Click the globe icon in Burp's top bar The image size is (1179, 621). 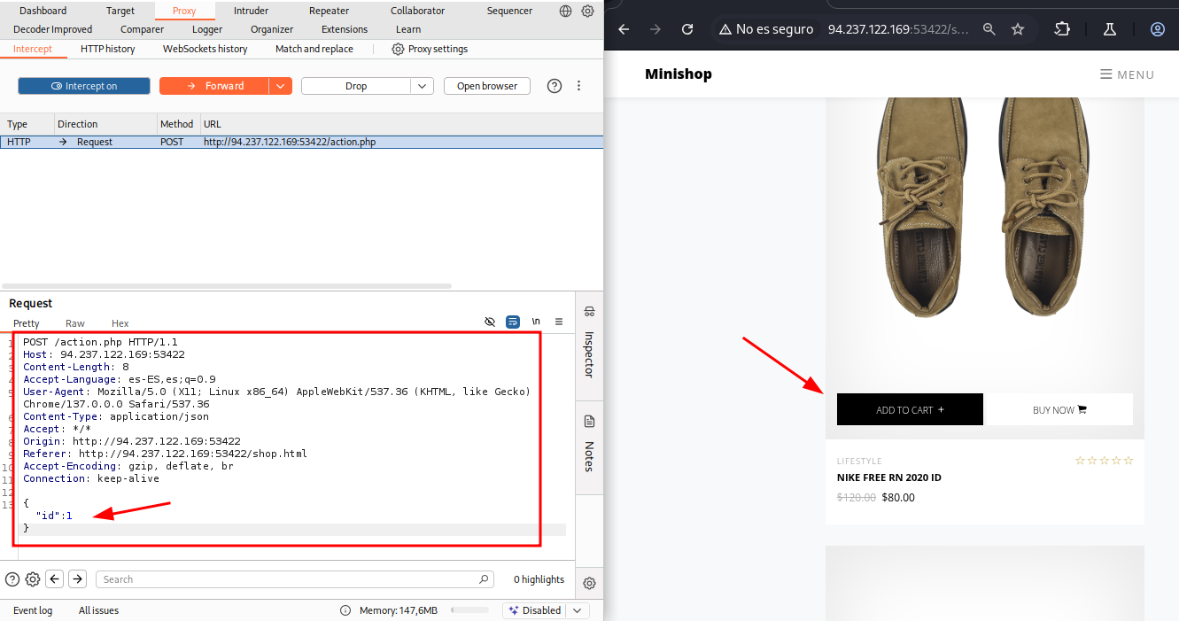[x=566, y=12]
